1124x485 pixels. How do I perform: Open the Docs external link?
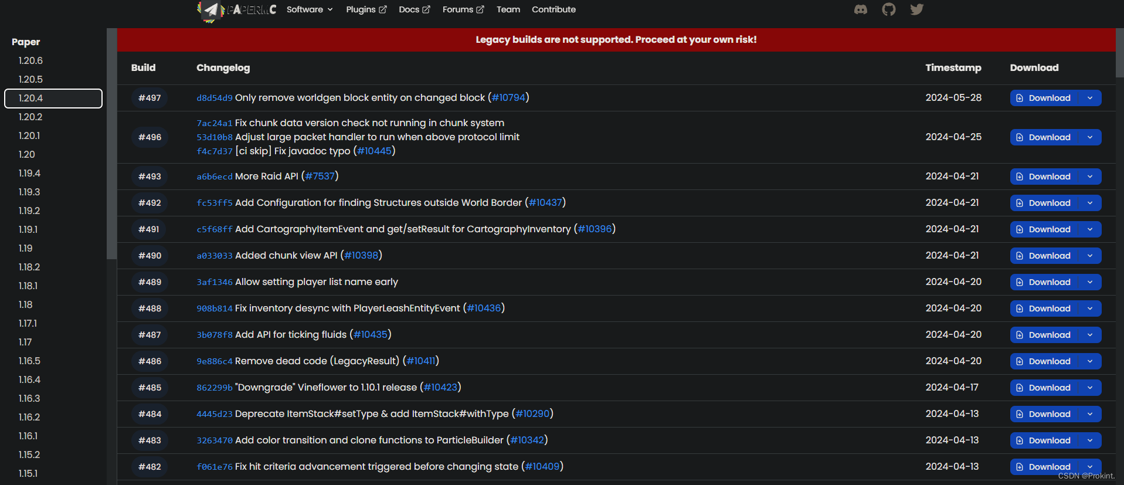[415, 9]
